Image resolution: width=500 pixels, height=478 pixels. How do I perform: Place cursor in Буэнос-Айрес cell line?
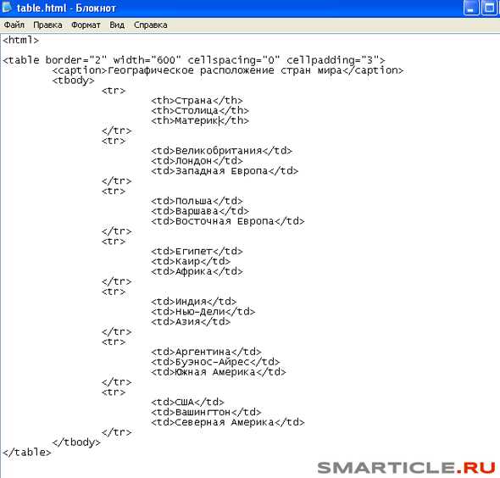click(215, 362)
